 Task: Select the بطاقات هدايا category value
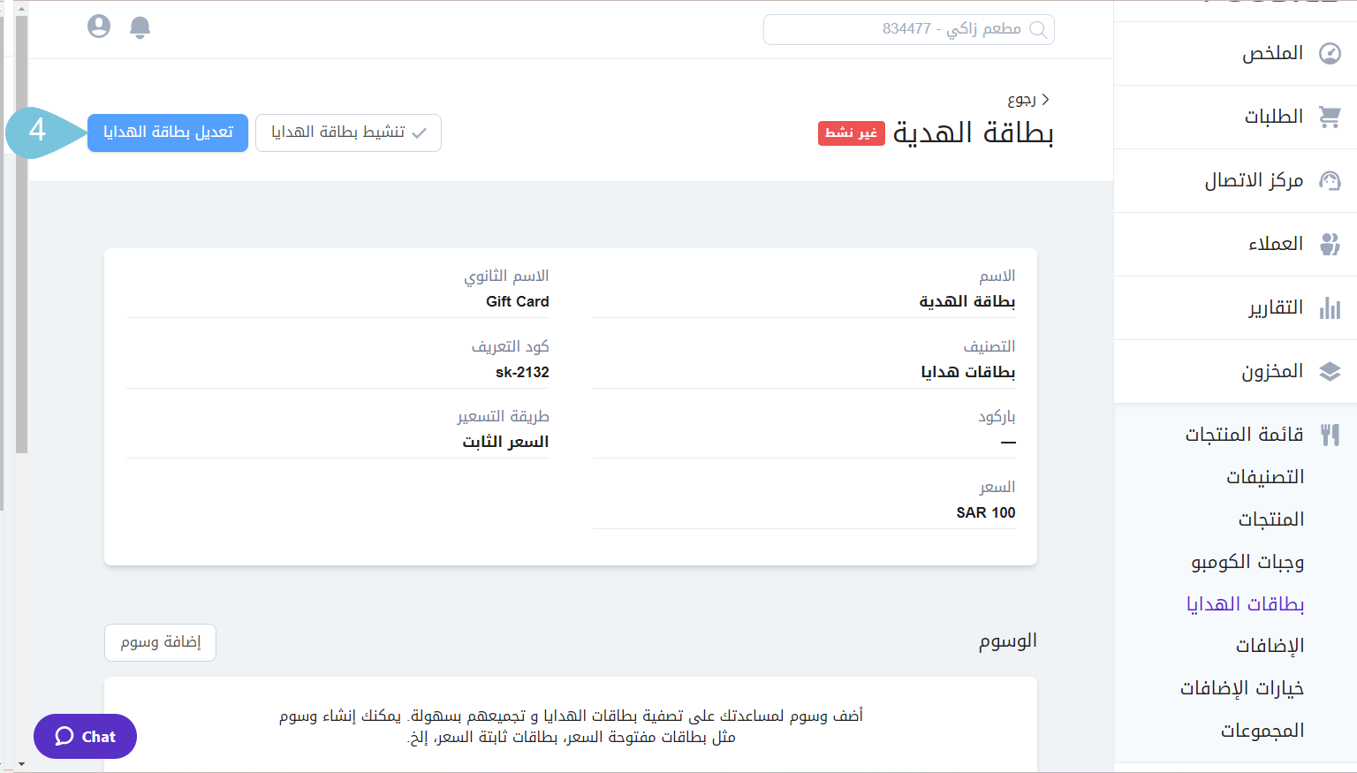click(x=968, y=372)
